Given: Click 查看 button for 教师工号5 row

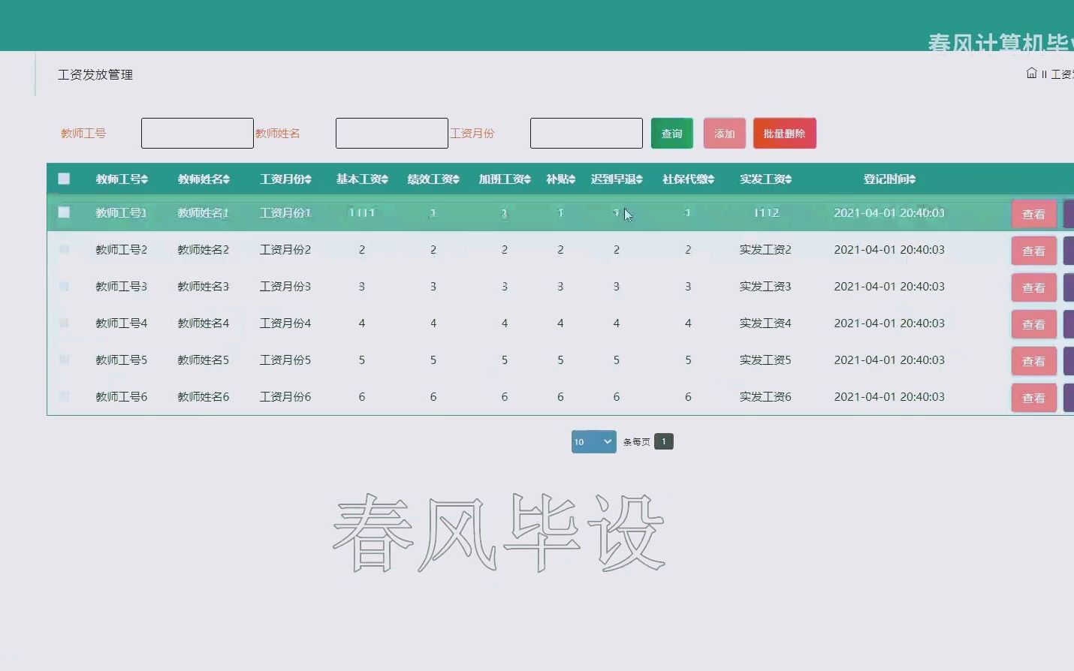Looking at the screenshot, I should [x=1033, y=361].
